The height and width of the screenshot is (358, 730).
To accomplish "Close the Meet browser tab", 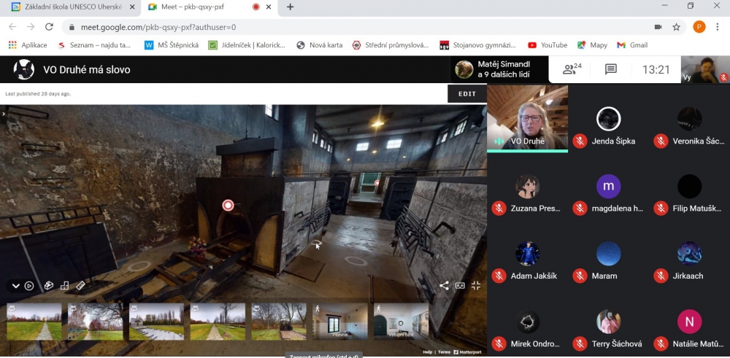I will click(269, 7).
